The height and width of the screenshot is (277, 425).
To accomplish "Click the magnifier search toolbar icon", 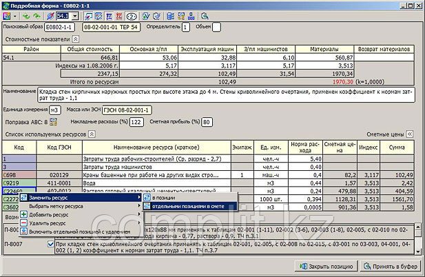I will coord(205,17).
